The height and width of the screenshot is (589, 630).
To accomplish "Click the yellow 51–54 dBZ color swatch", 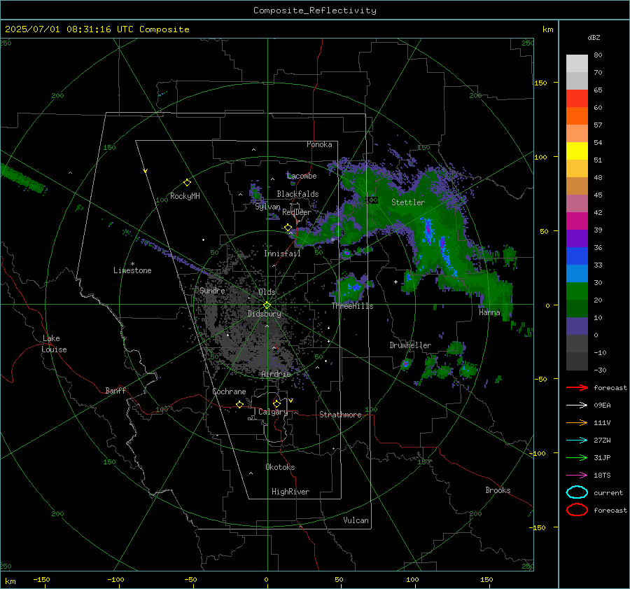I will pos(577,151).
